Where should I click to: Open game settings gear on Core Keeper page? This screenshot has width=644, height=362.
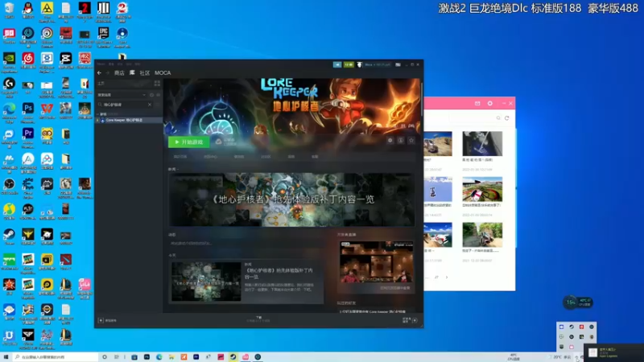click(390, 140)
